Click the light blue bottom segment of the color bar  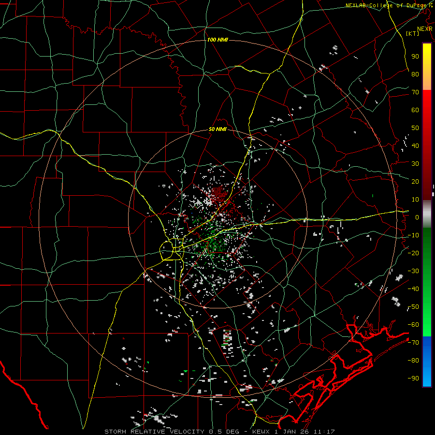coord(427,376)
